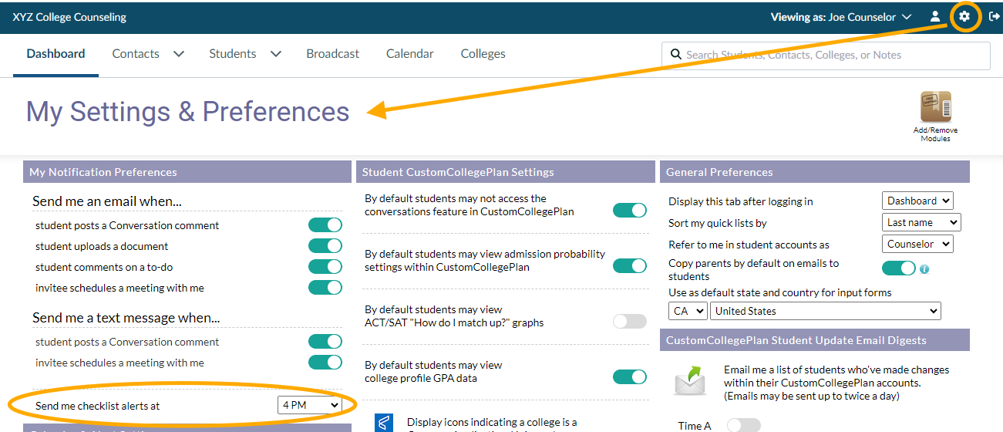The image size is (1003, 432).
Task: Open settings via the gear icon
Action: [964, 16]
